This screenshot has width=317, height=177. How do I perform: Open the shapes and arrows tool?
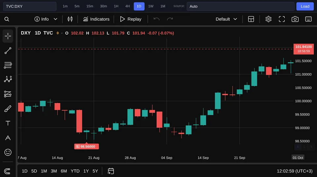pyautogui.click(x=8, y=138)
